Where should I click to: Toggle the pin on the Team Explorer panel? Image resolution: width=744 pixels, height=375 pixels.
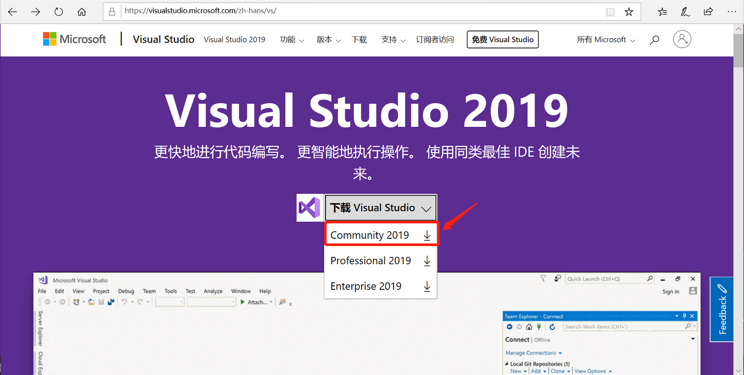click(x=685, y=316)
